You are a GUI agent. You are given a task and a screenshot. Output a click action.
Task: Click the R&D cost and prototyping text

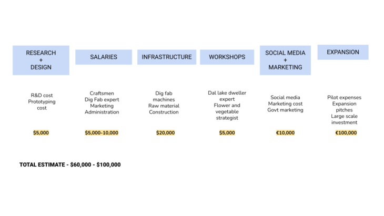41,101
